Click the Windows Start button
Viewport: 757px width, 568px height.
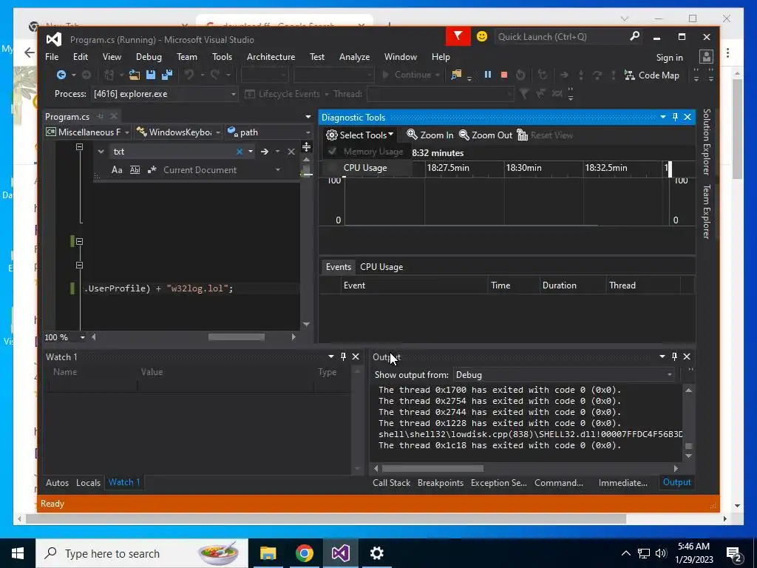(18, 553)
